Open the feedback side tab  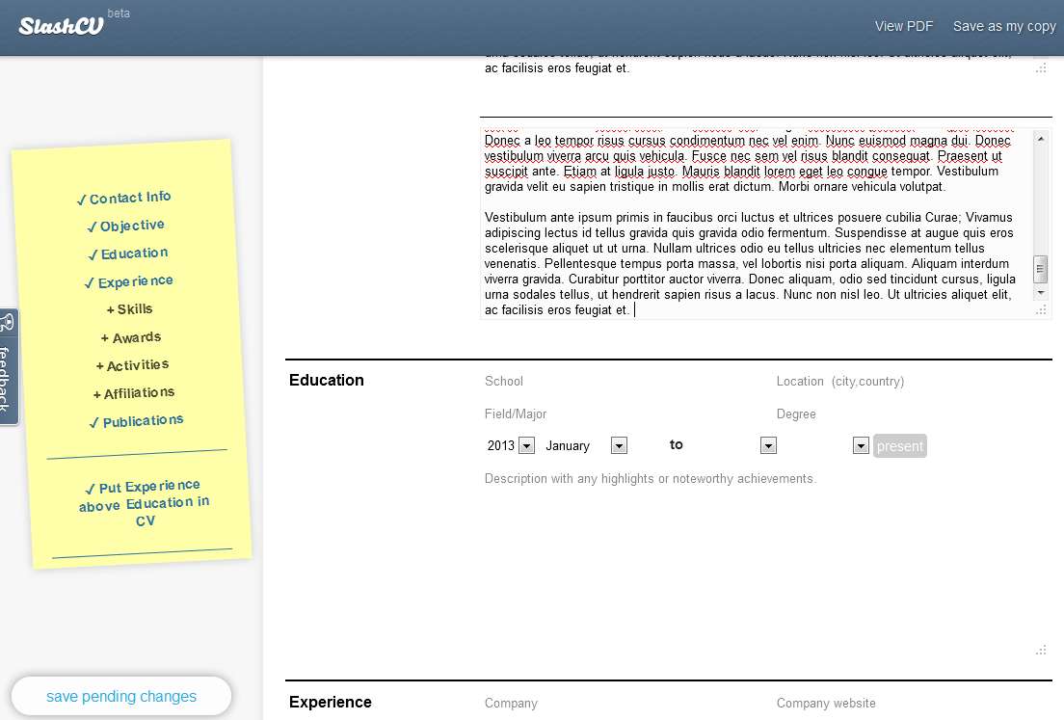pos(8,367)
